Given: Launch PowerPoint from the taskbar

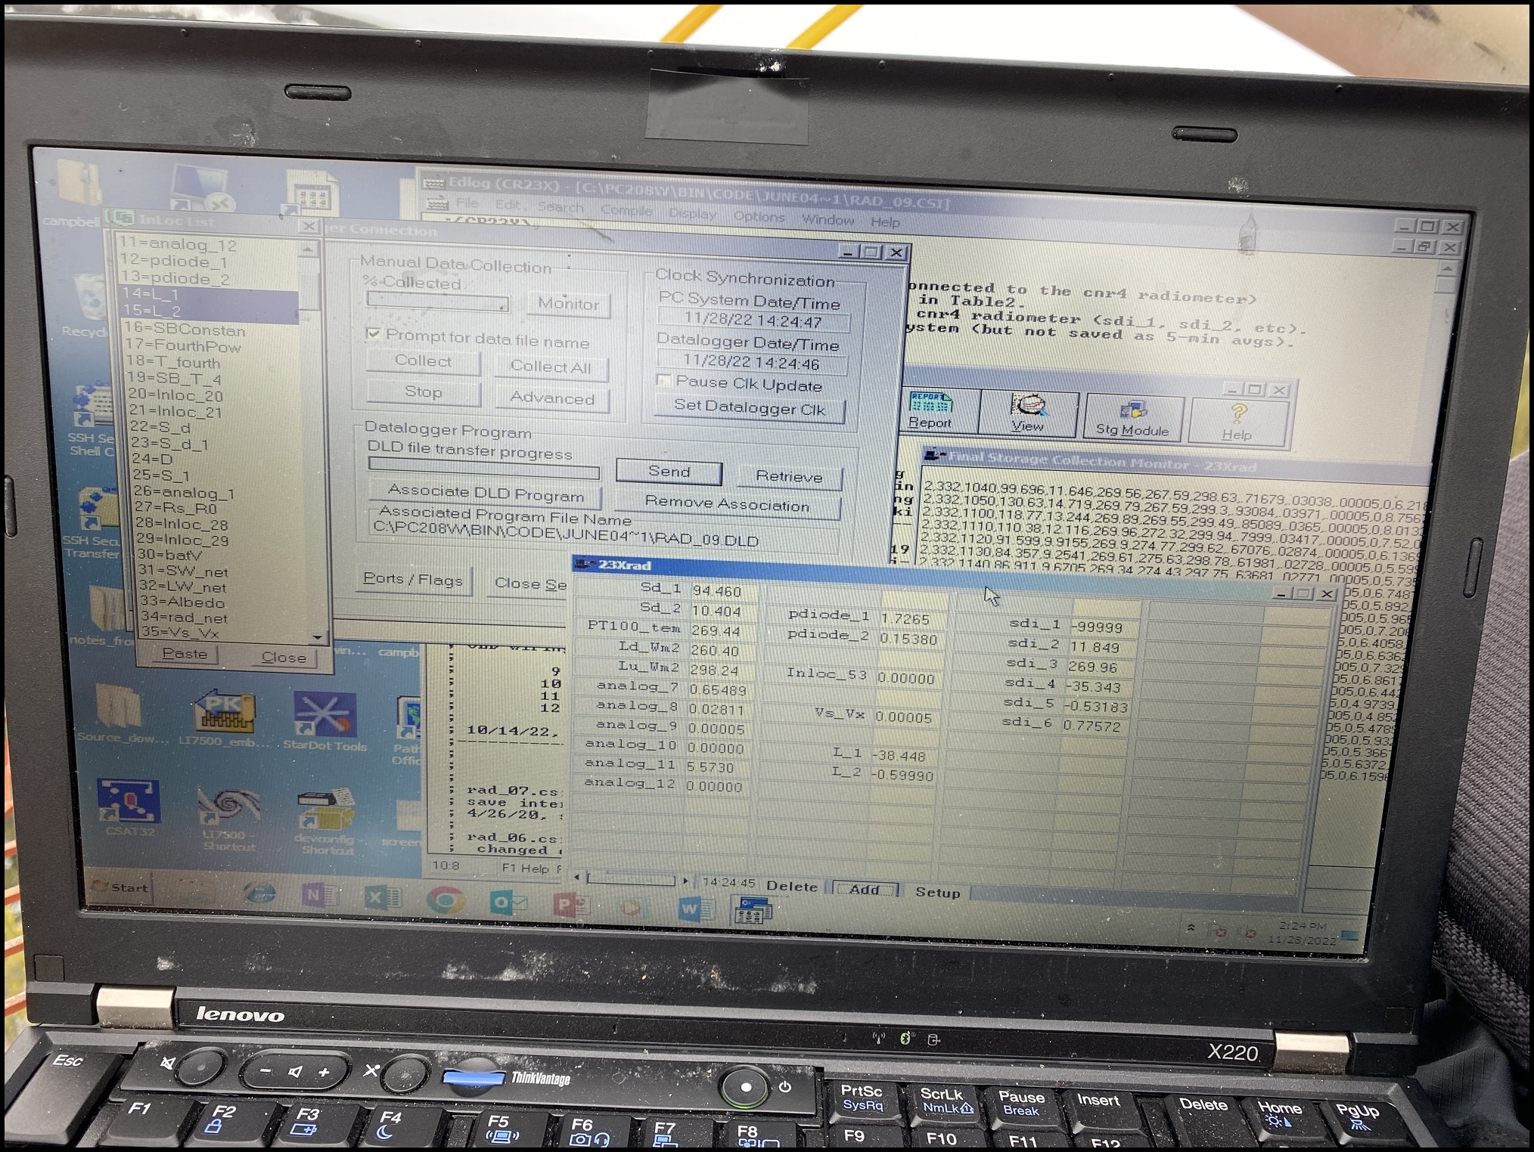Looking at the screenshot, I should [570, 905].
